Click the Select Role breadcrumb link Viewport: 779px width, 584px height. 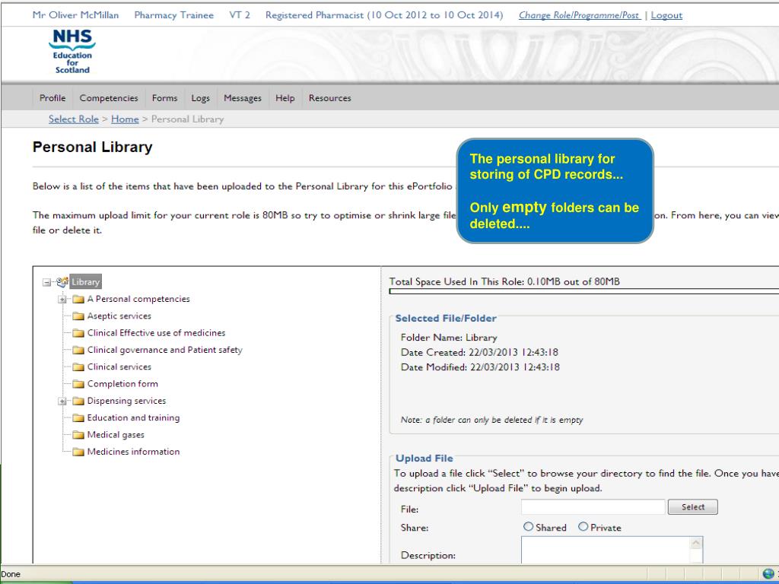click(x=74, y=119)
